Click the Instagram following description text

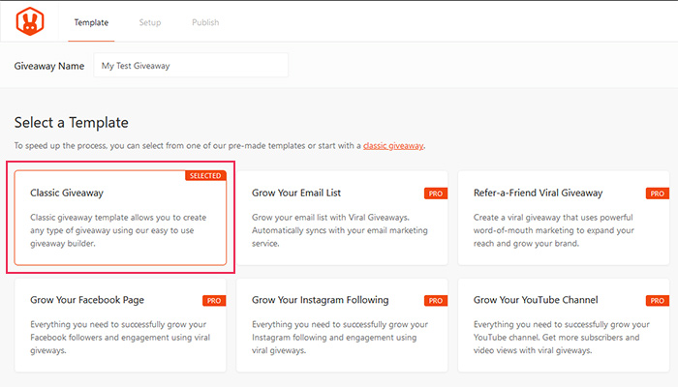[340, 338]
